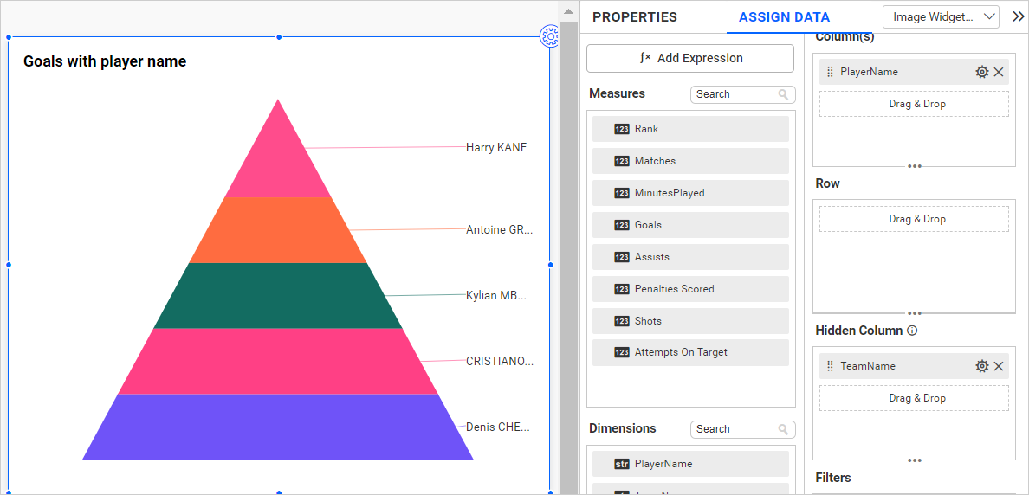Screen dimensions: 1029x495
Task: Click the purple Denis CHE pyramid segment
Action: (x=278, y=427)
